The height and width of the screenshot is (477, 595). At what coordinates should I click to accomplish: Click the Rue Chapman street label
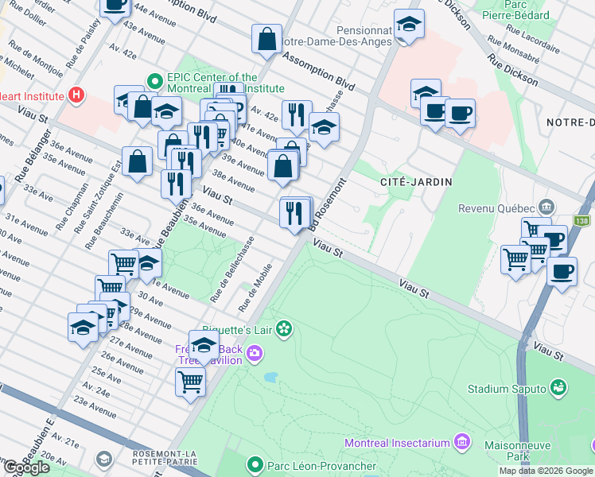[x=72, y=207]
